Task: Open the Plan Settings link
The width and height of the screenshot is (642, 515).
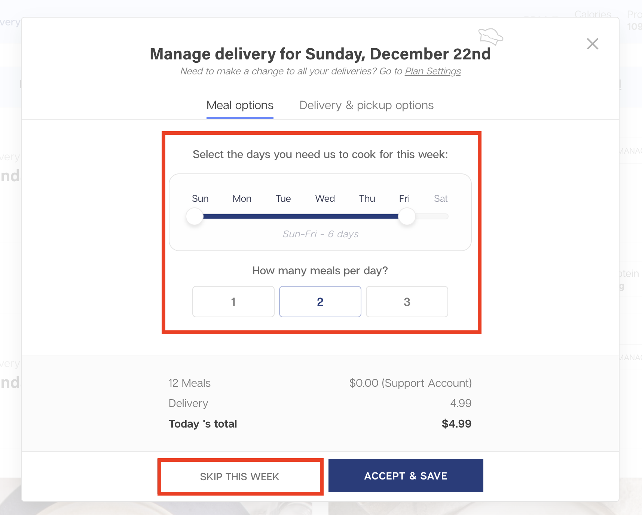Action: pos(433,71)
